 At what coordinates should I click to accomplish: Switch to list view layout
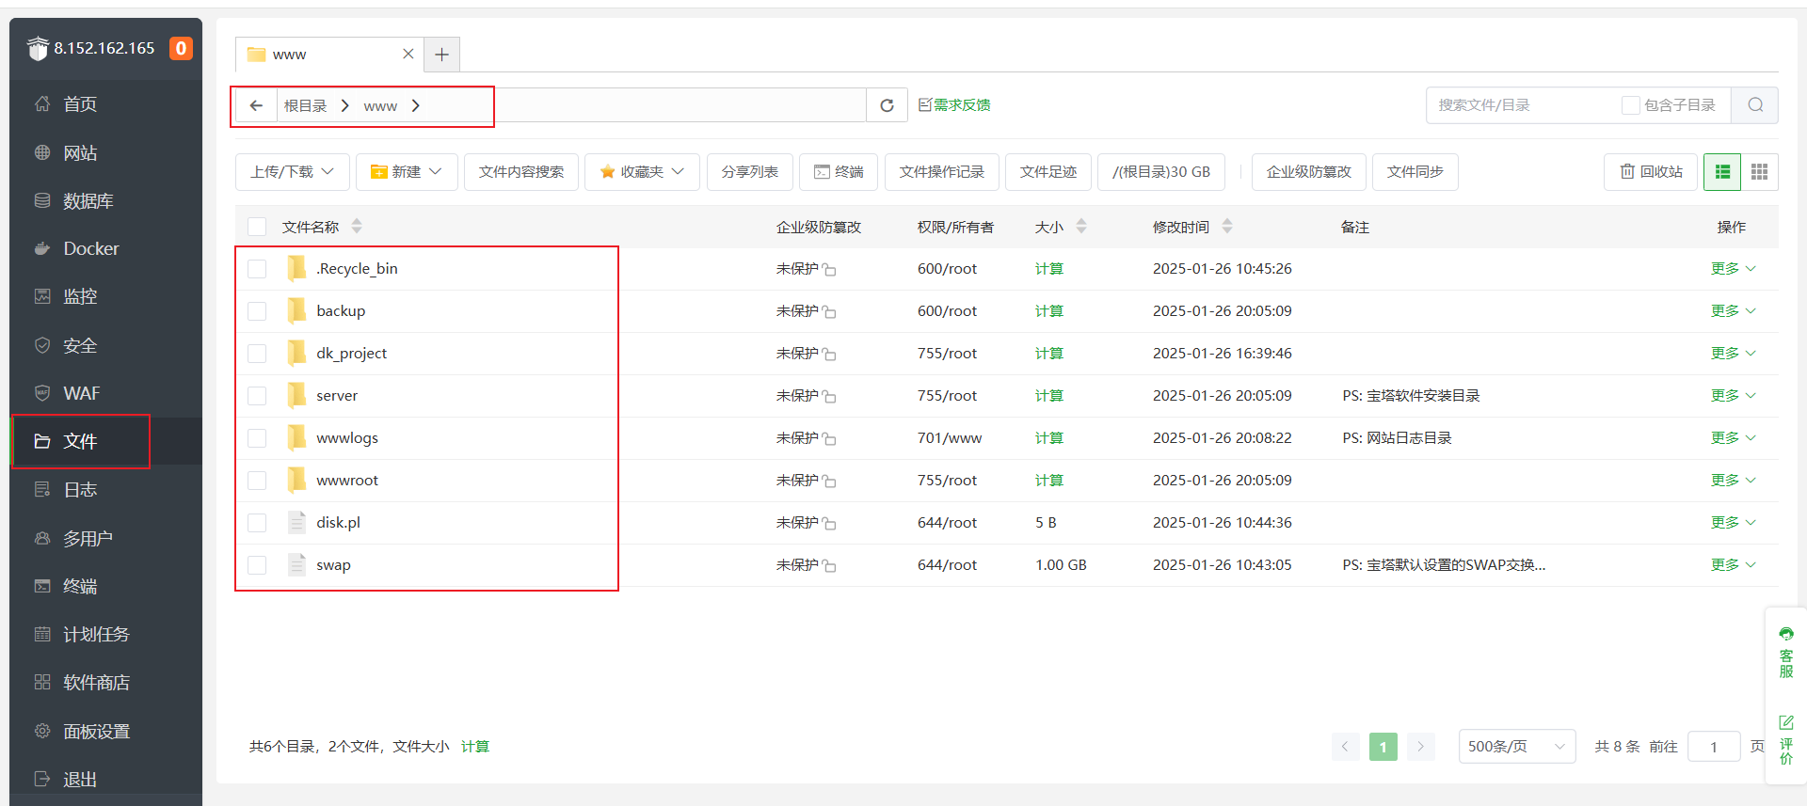click(1722, 172)
